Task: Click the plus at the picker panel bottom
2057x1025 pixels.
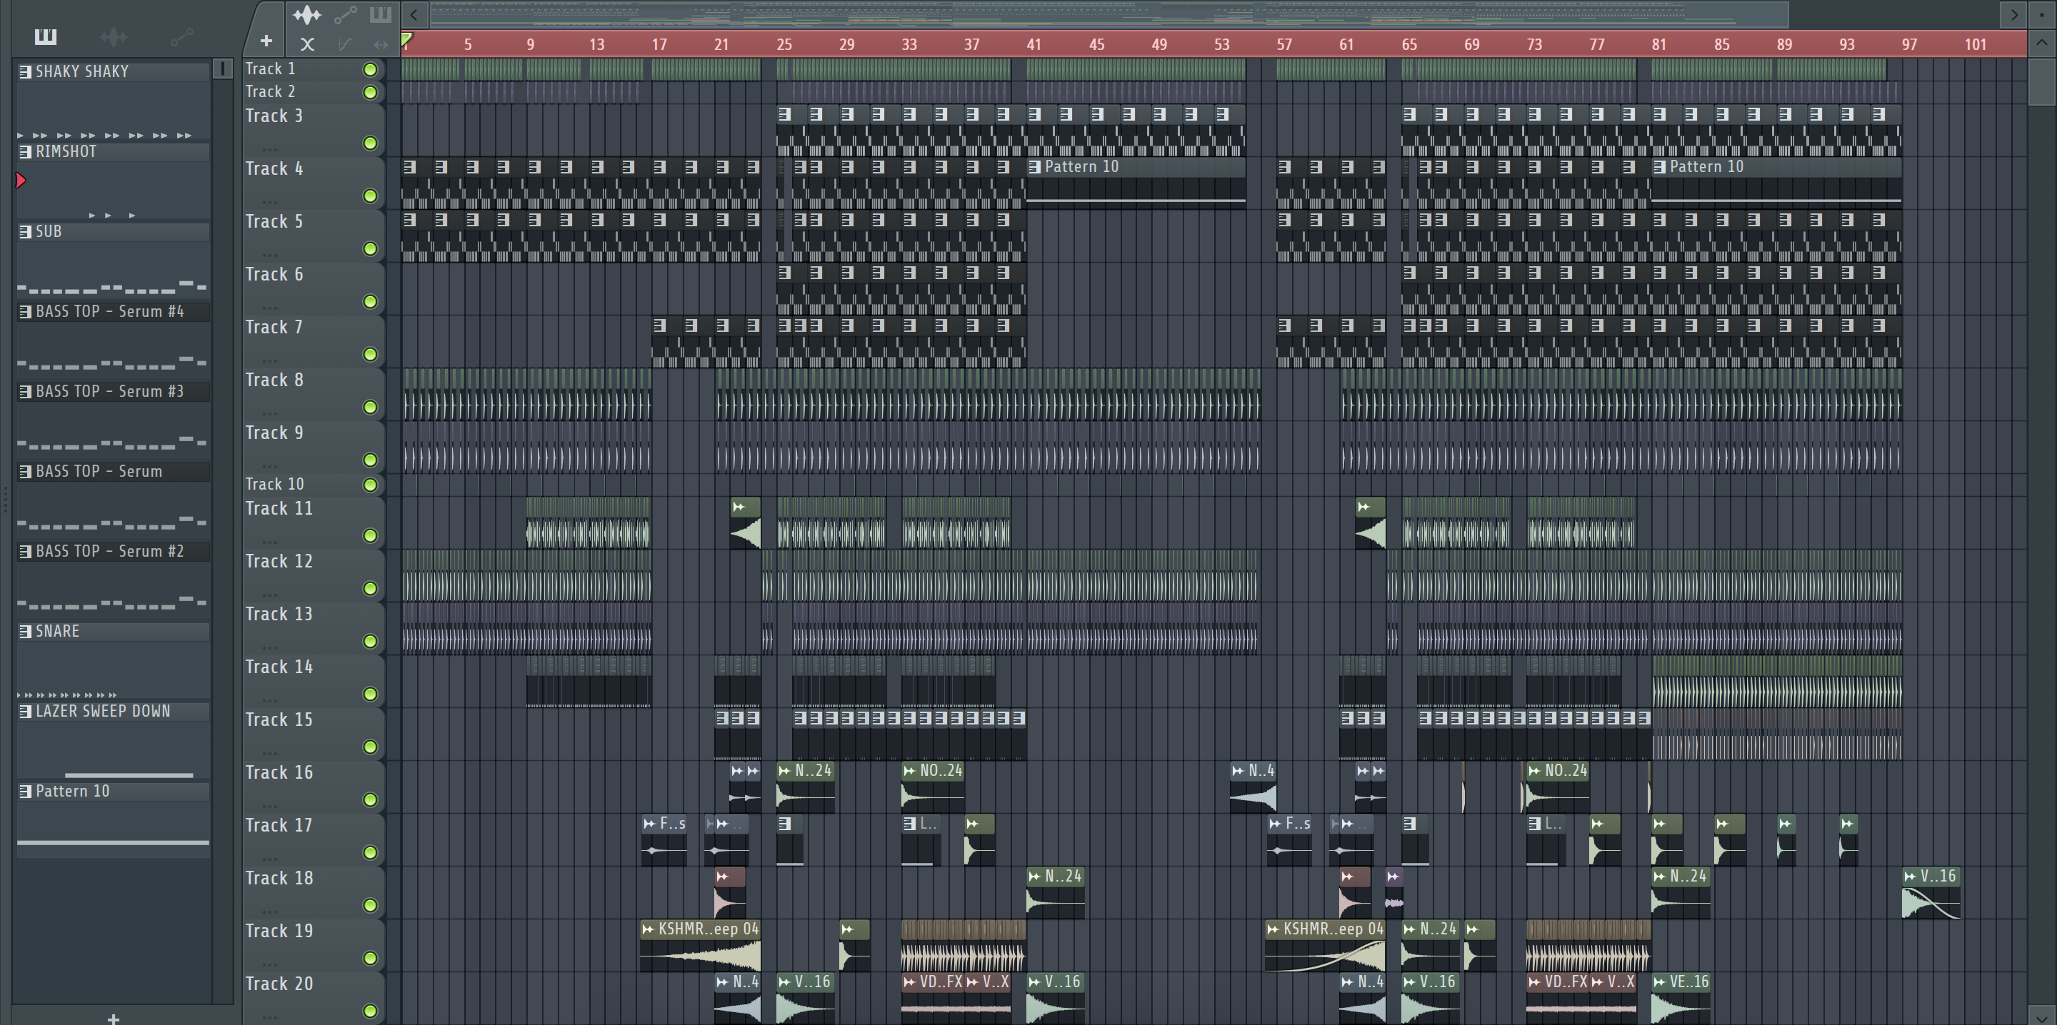Action: 114,1019
